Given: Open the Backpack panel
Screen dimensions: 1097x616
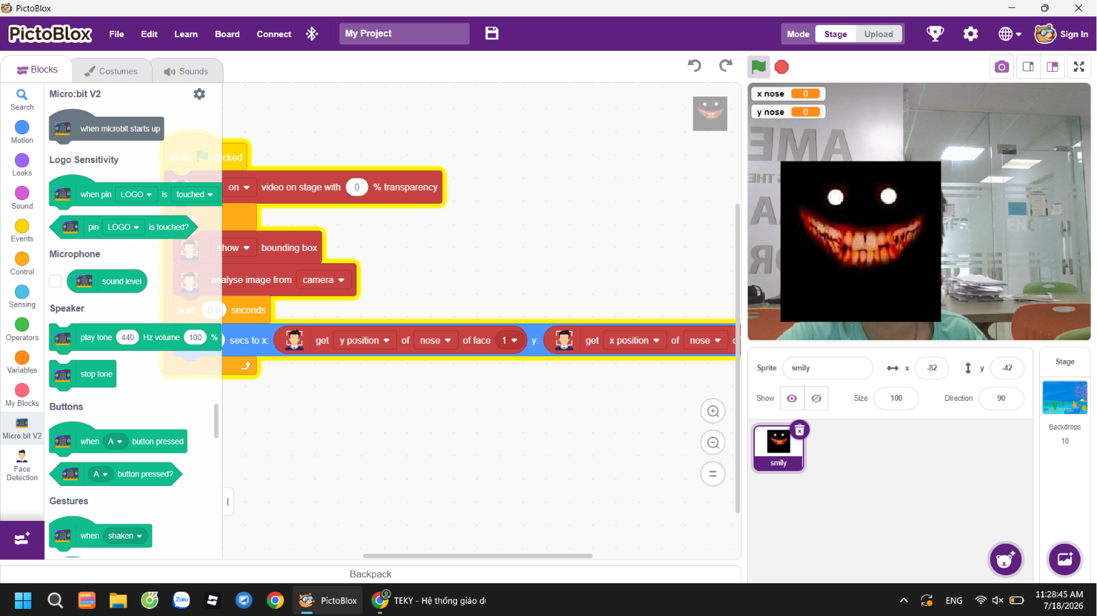Looking at the screenshot, I should click(x=371, y=574).
